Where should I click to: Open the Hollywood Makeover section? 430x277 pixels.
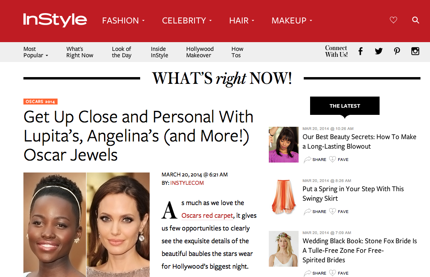(x=200, y=52)
